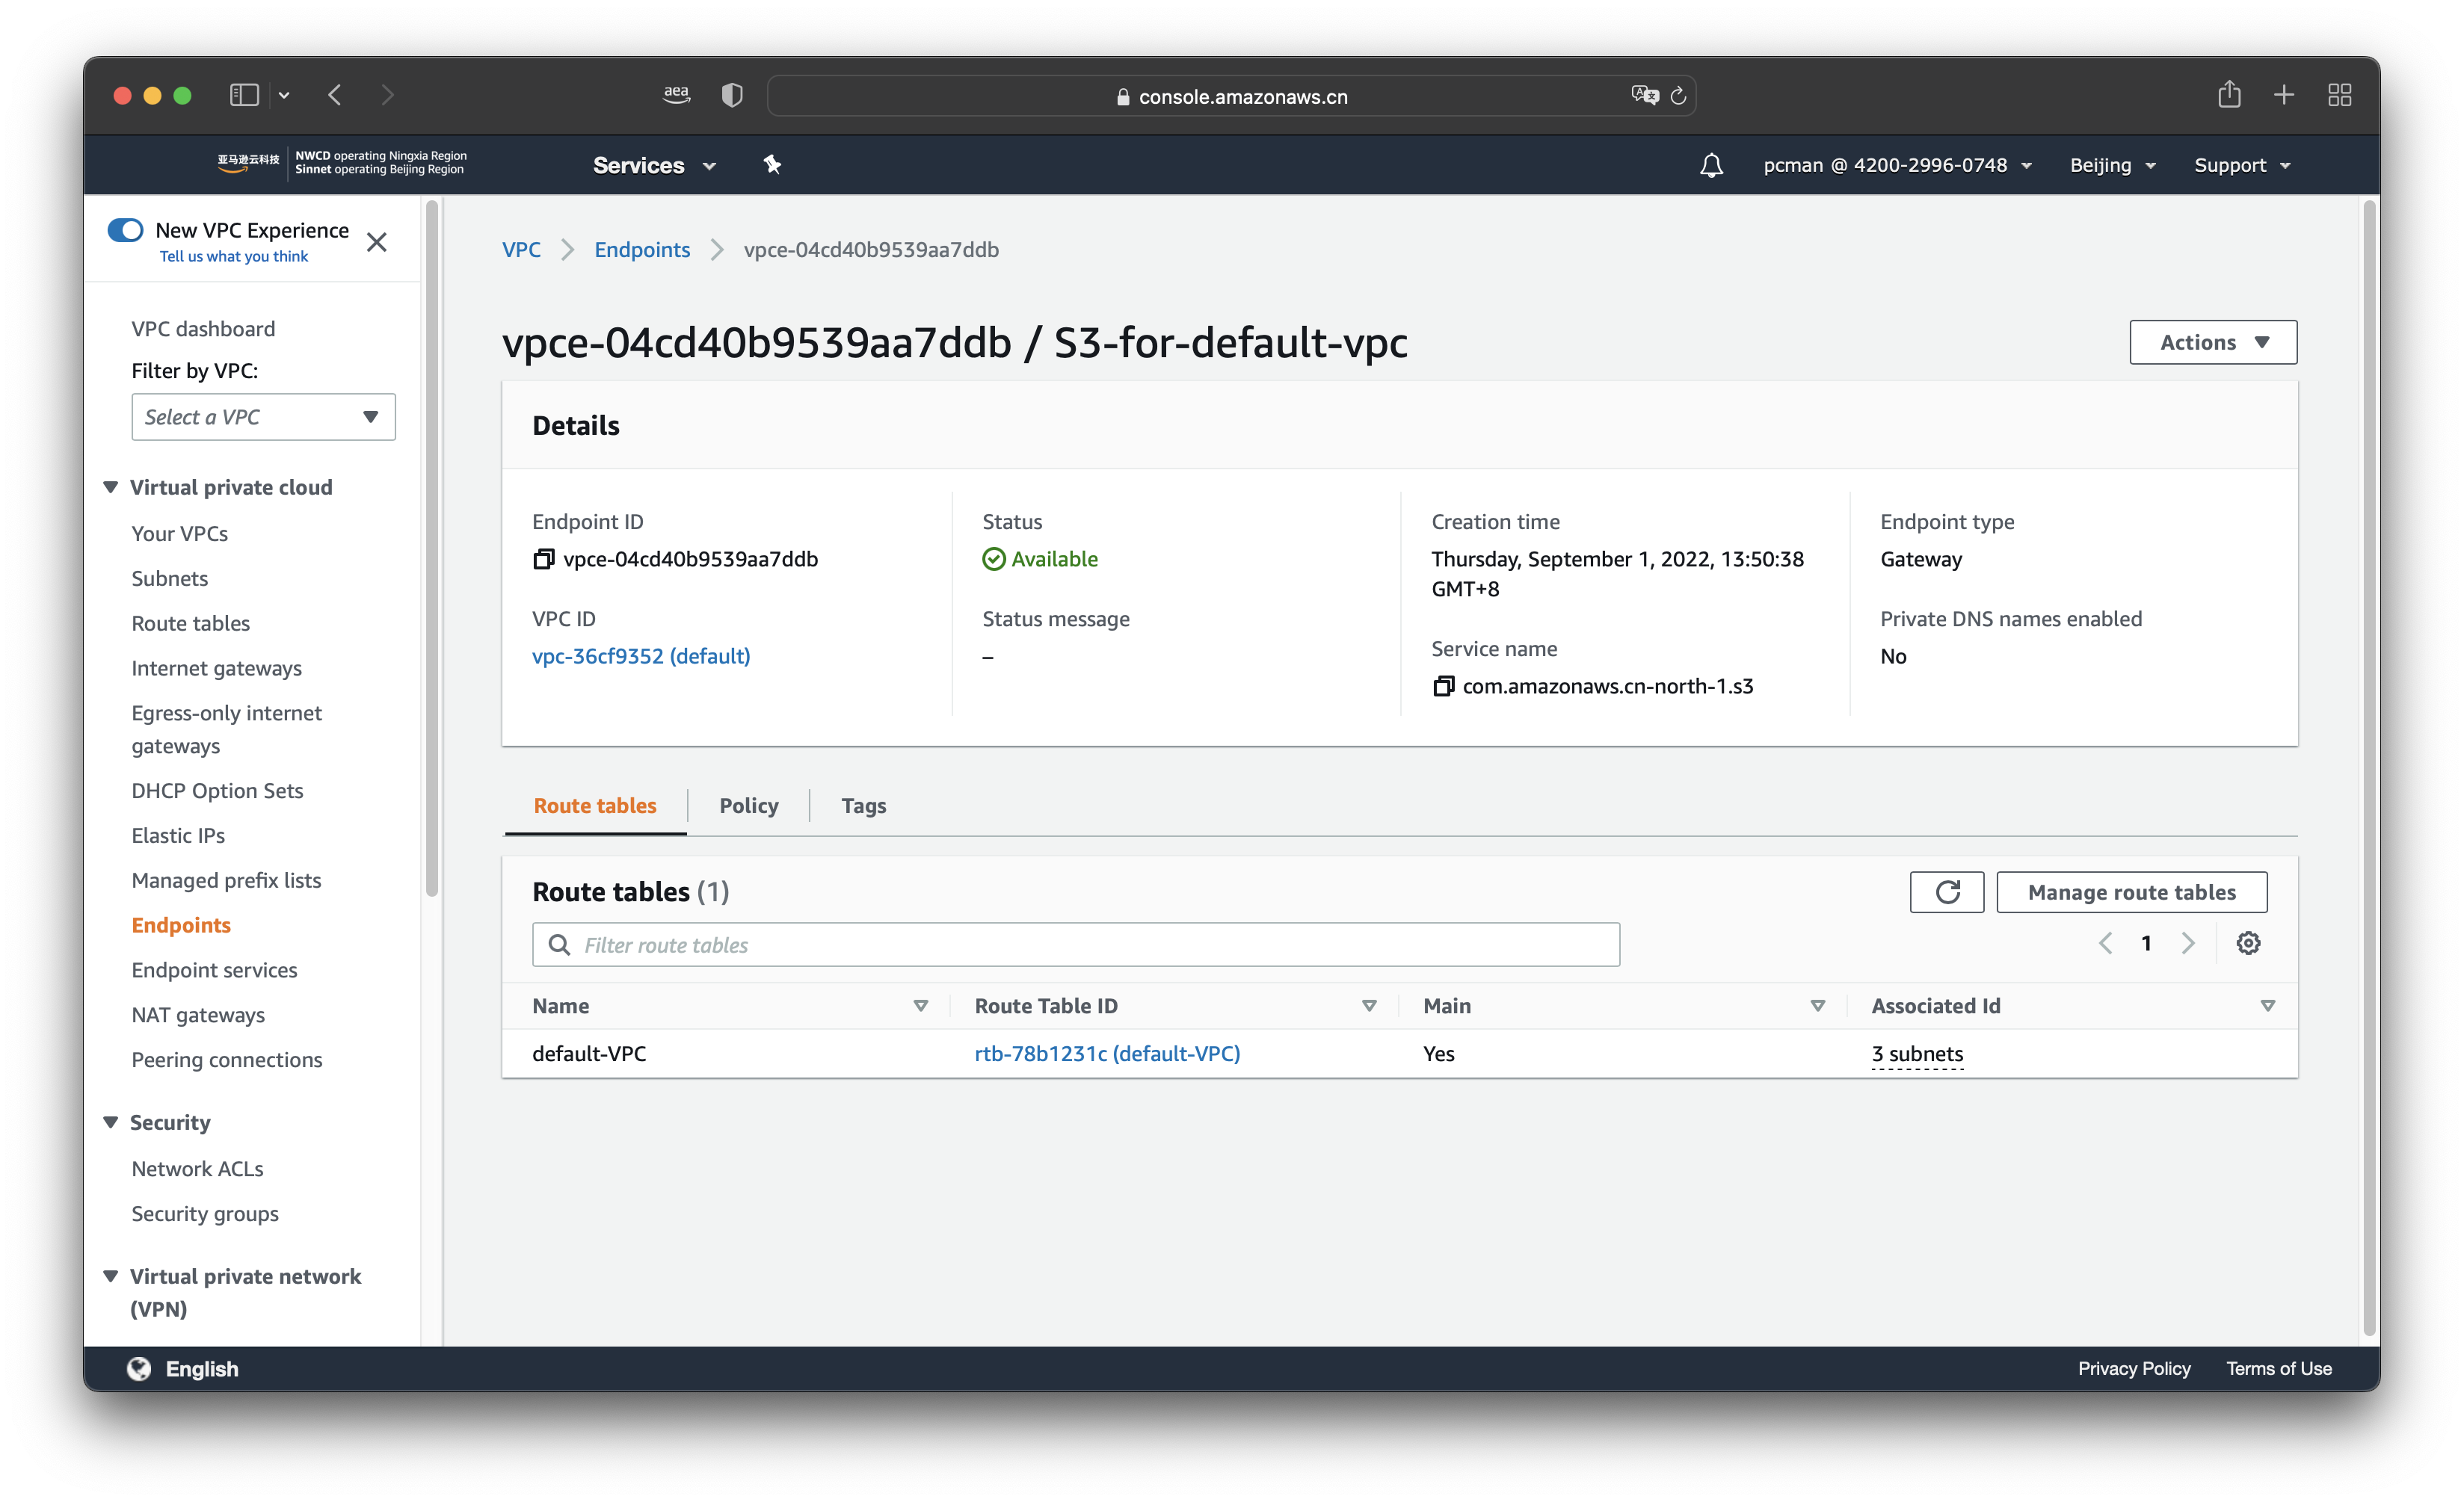Image resolution: width=2464 pixels, height=1502 pixels.
Task: Open Privacy Policy link
Action: pyautogui.click(x=2134, y=1370)
